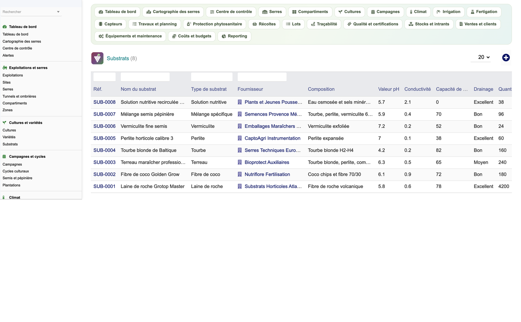Open record SUB-0001
This screenshot has width=521, height=322.
(x=105, y=187)
